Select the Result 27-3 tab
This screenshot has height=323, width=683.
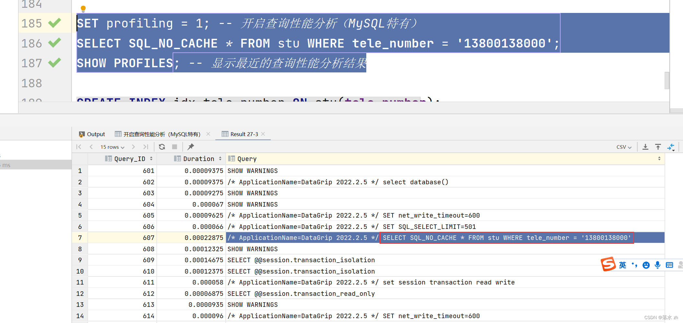(240, 134)
